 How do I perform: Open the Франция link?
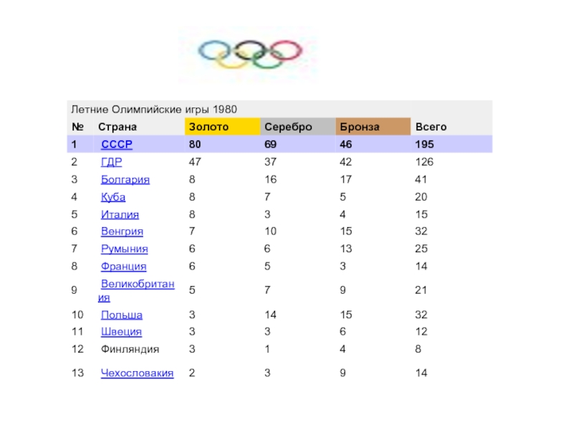click(x=123, y=266)
